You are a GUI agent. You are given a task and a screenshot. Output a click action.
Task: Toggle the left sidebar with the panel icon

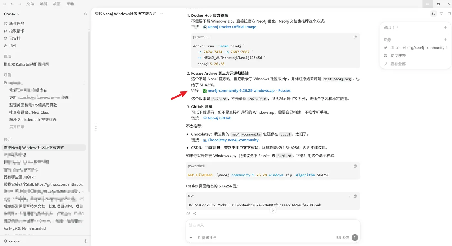(x=5, y=4)
